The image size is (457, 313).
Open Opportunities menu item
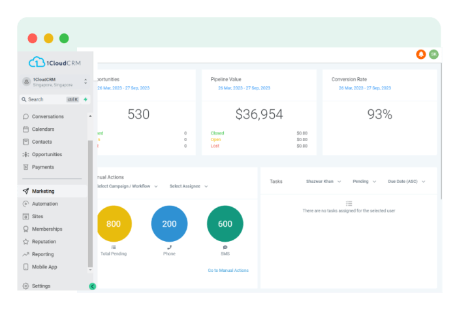tap(52, 154)
